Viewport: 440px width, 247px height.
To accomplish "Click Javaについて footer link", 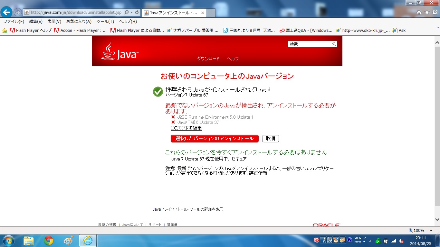I will pyautogui.click(x=133, y=224).
